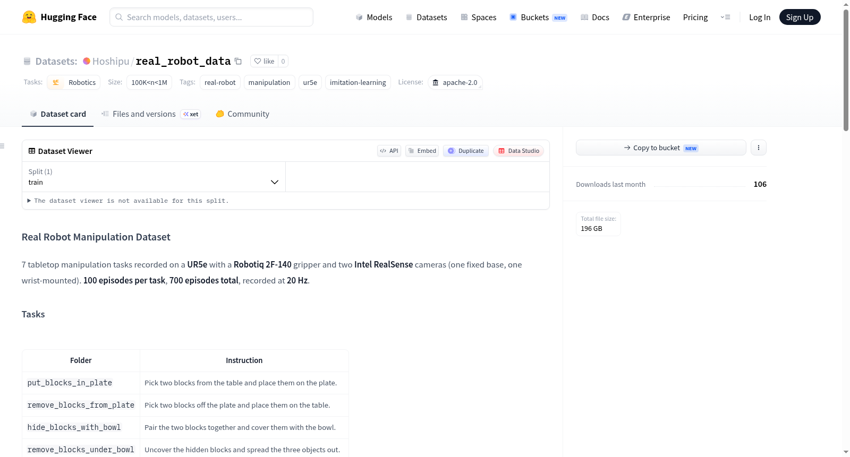Open the real_robot_data dataset link
This screenshot has width=850, height=457.
coord(183,61)
